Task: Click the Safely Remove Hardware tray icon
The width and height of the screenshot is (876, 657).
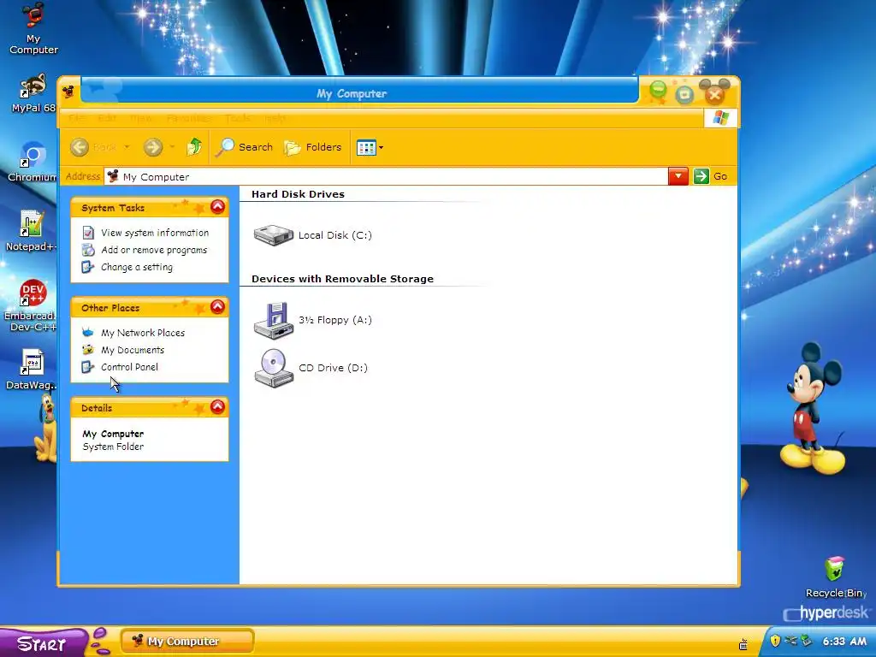Action: [806, 641]
